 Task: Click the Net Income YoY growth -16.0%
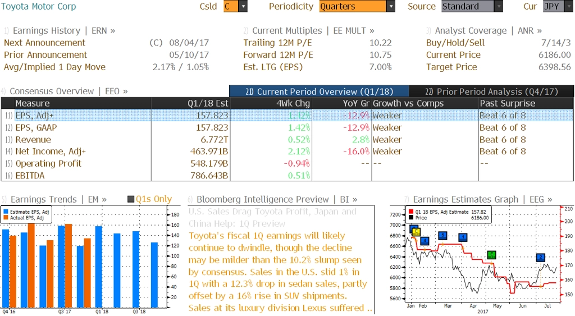(x=356, y=152)
